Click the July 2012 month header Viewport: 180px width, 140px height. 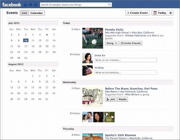coord(33,23)
